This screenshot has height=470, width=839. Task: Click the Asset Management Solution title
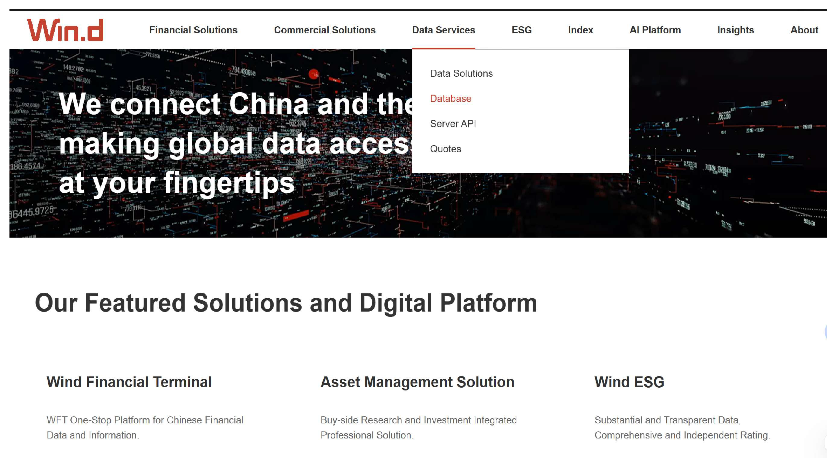417,382
